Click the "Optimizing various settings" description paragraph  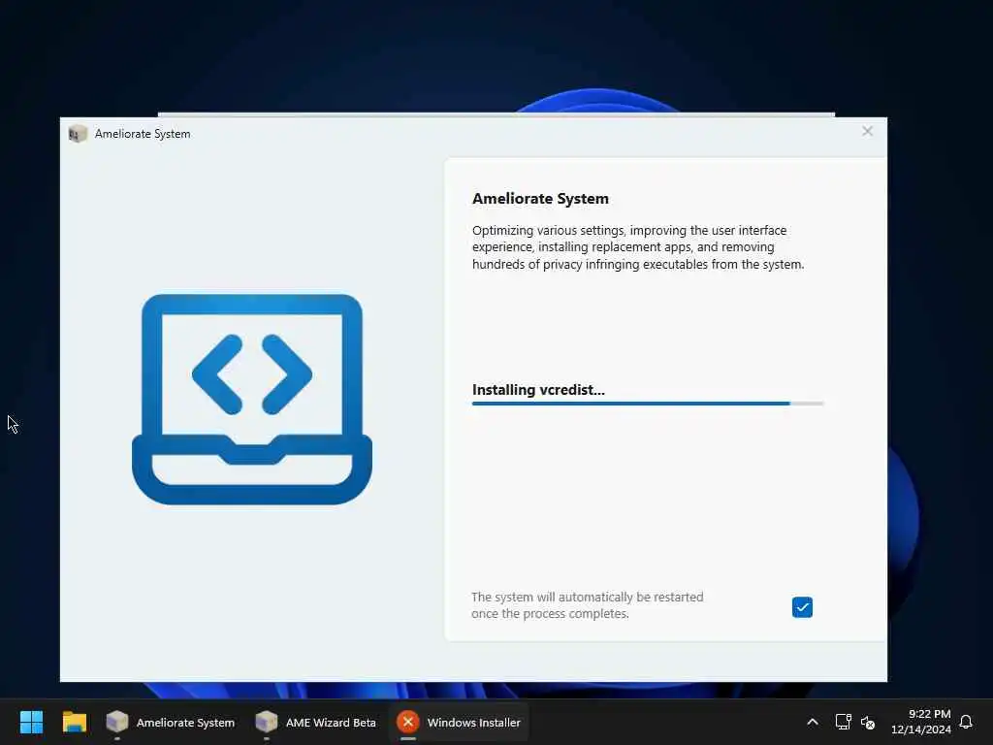[x=638, y=247]
